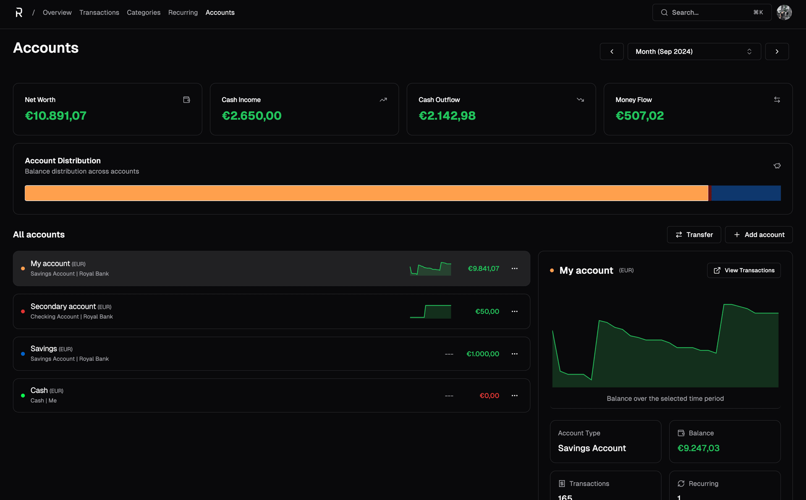Viewport: 806px width, 500px height.
Task: Click the swap arrows icon in Money Flow card
Action: click(x=777, y=100)
